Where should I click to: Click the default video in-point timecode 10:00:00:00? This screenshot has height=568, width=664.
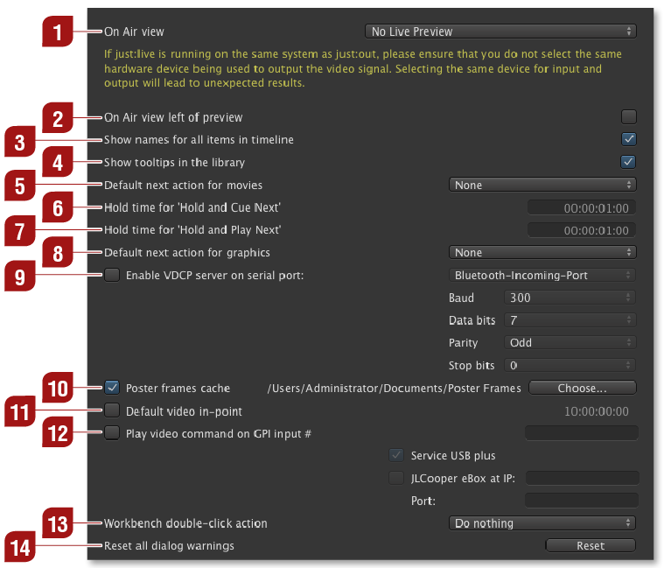tap(597, 411)
